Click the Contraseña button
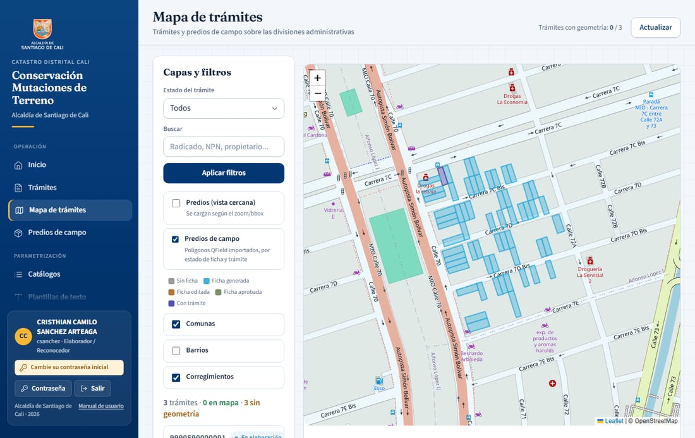 [x=43, y=388]
